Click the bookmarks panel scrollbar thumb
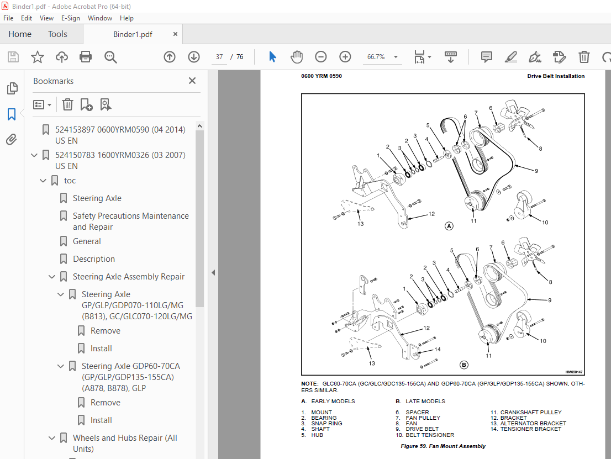Screen dimensions: 611x459 click(199, 219)
